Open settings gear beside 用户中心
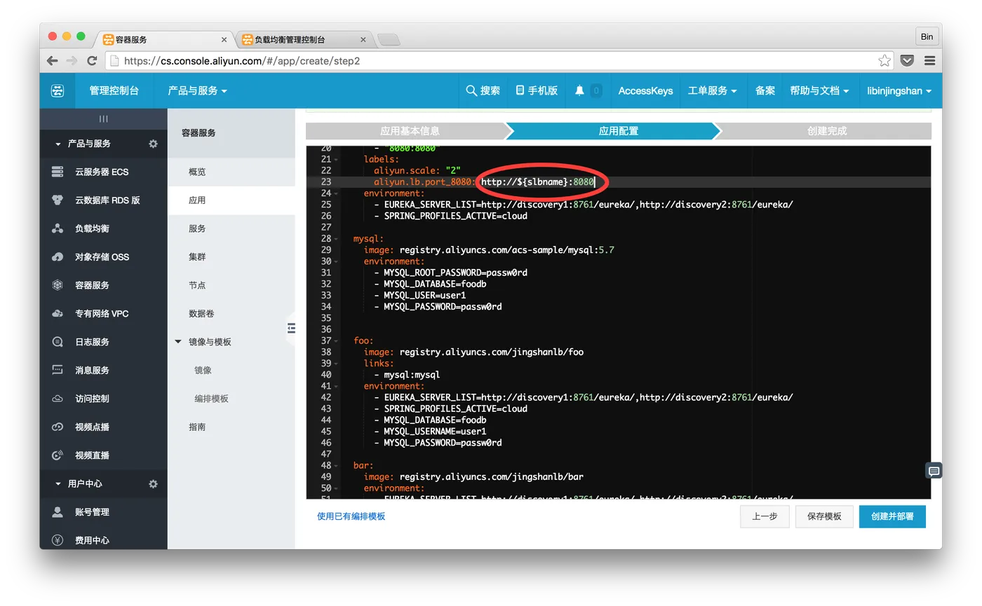The width and height of the screenshot is (982, 606). (153, 483)
